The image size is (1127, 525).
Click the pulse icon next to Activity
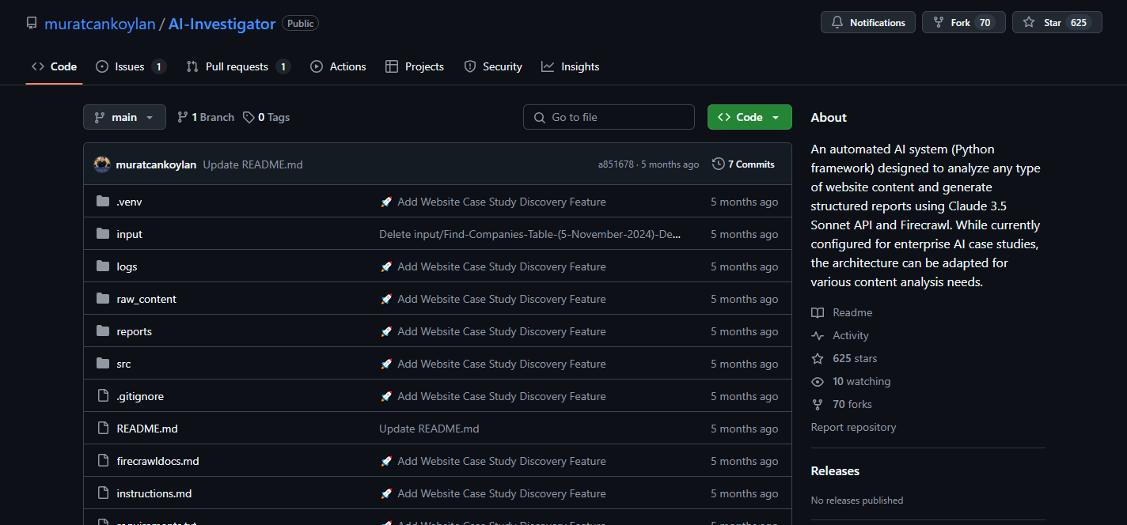point(818,336)
